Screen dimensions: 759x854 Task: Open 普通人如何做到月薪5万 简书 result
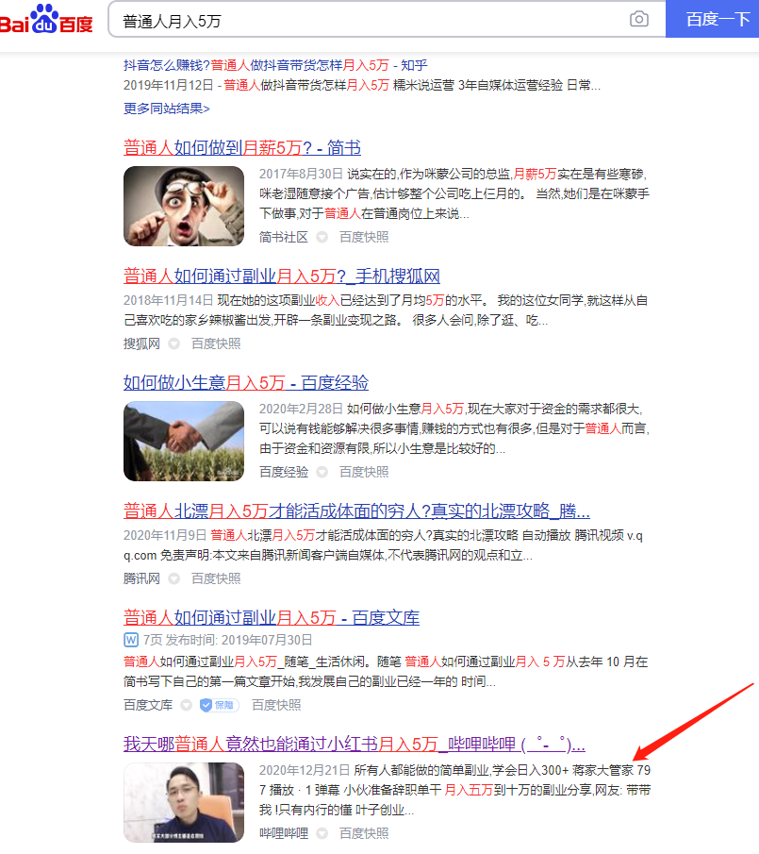(242, 147)
